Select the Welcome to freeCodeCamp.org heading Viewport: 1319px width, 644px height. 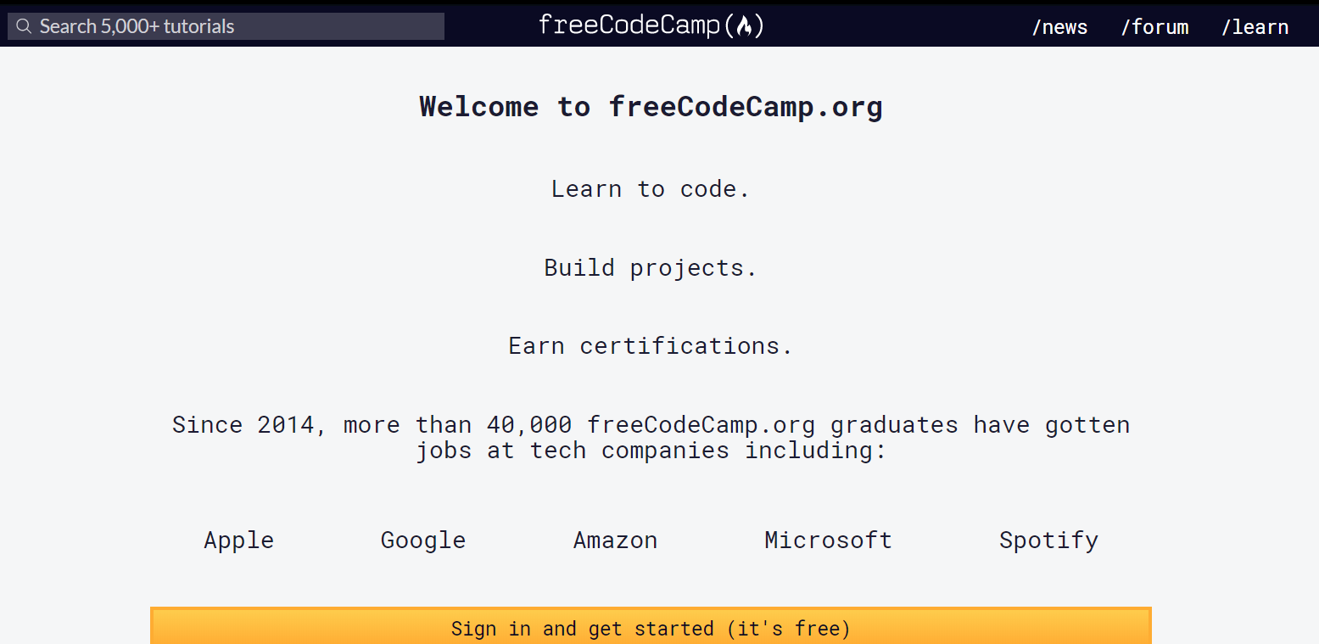(651, 107)
